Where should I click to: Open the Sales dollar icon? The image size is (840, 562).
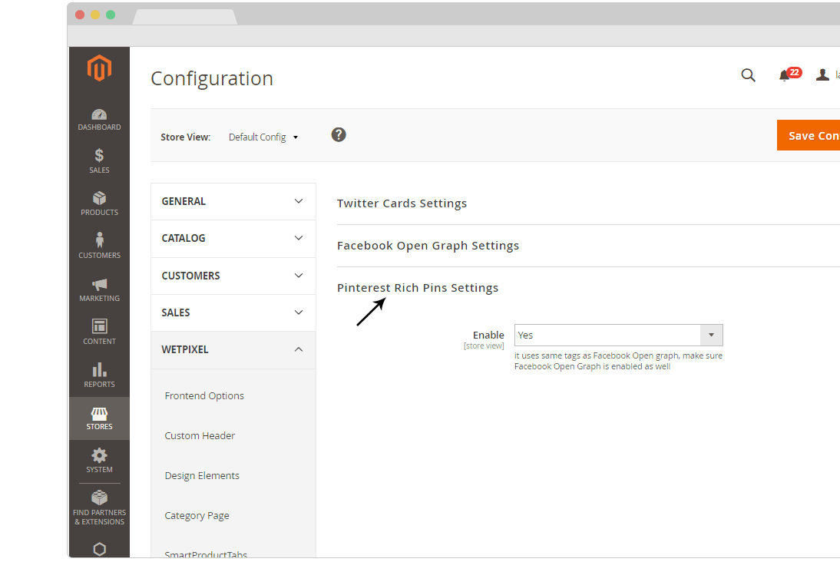point(99,155)
